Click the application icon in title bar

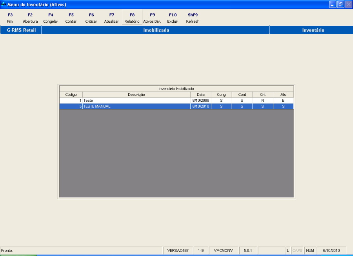click(x=3, y=4)
